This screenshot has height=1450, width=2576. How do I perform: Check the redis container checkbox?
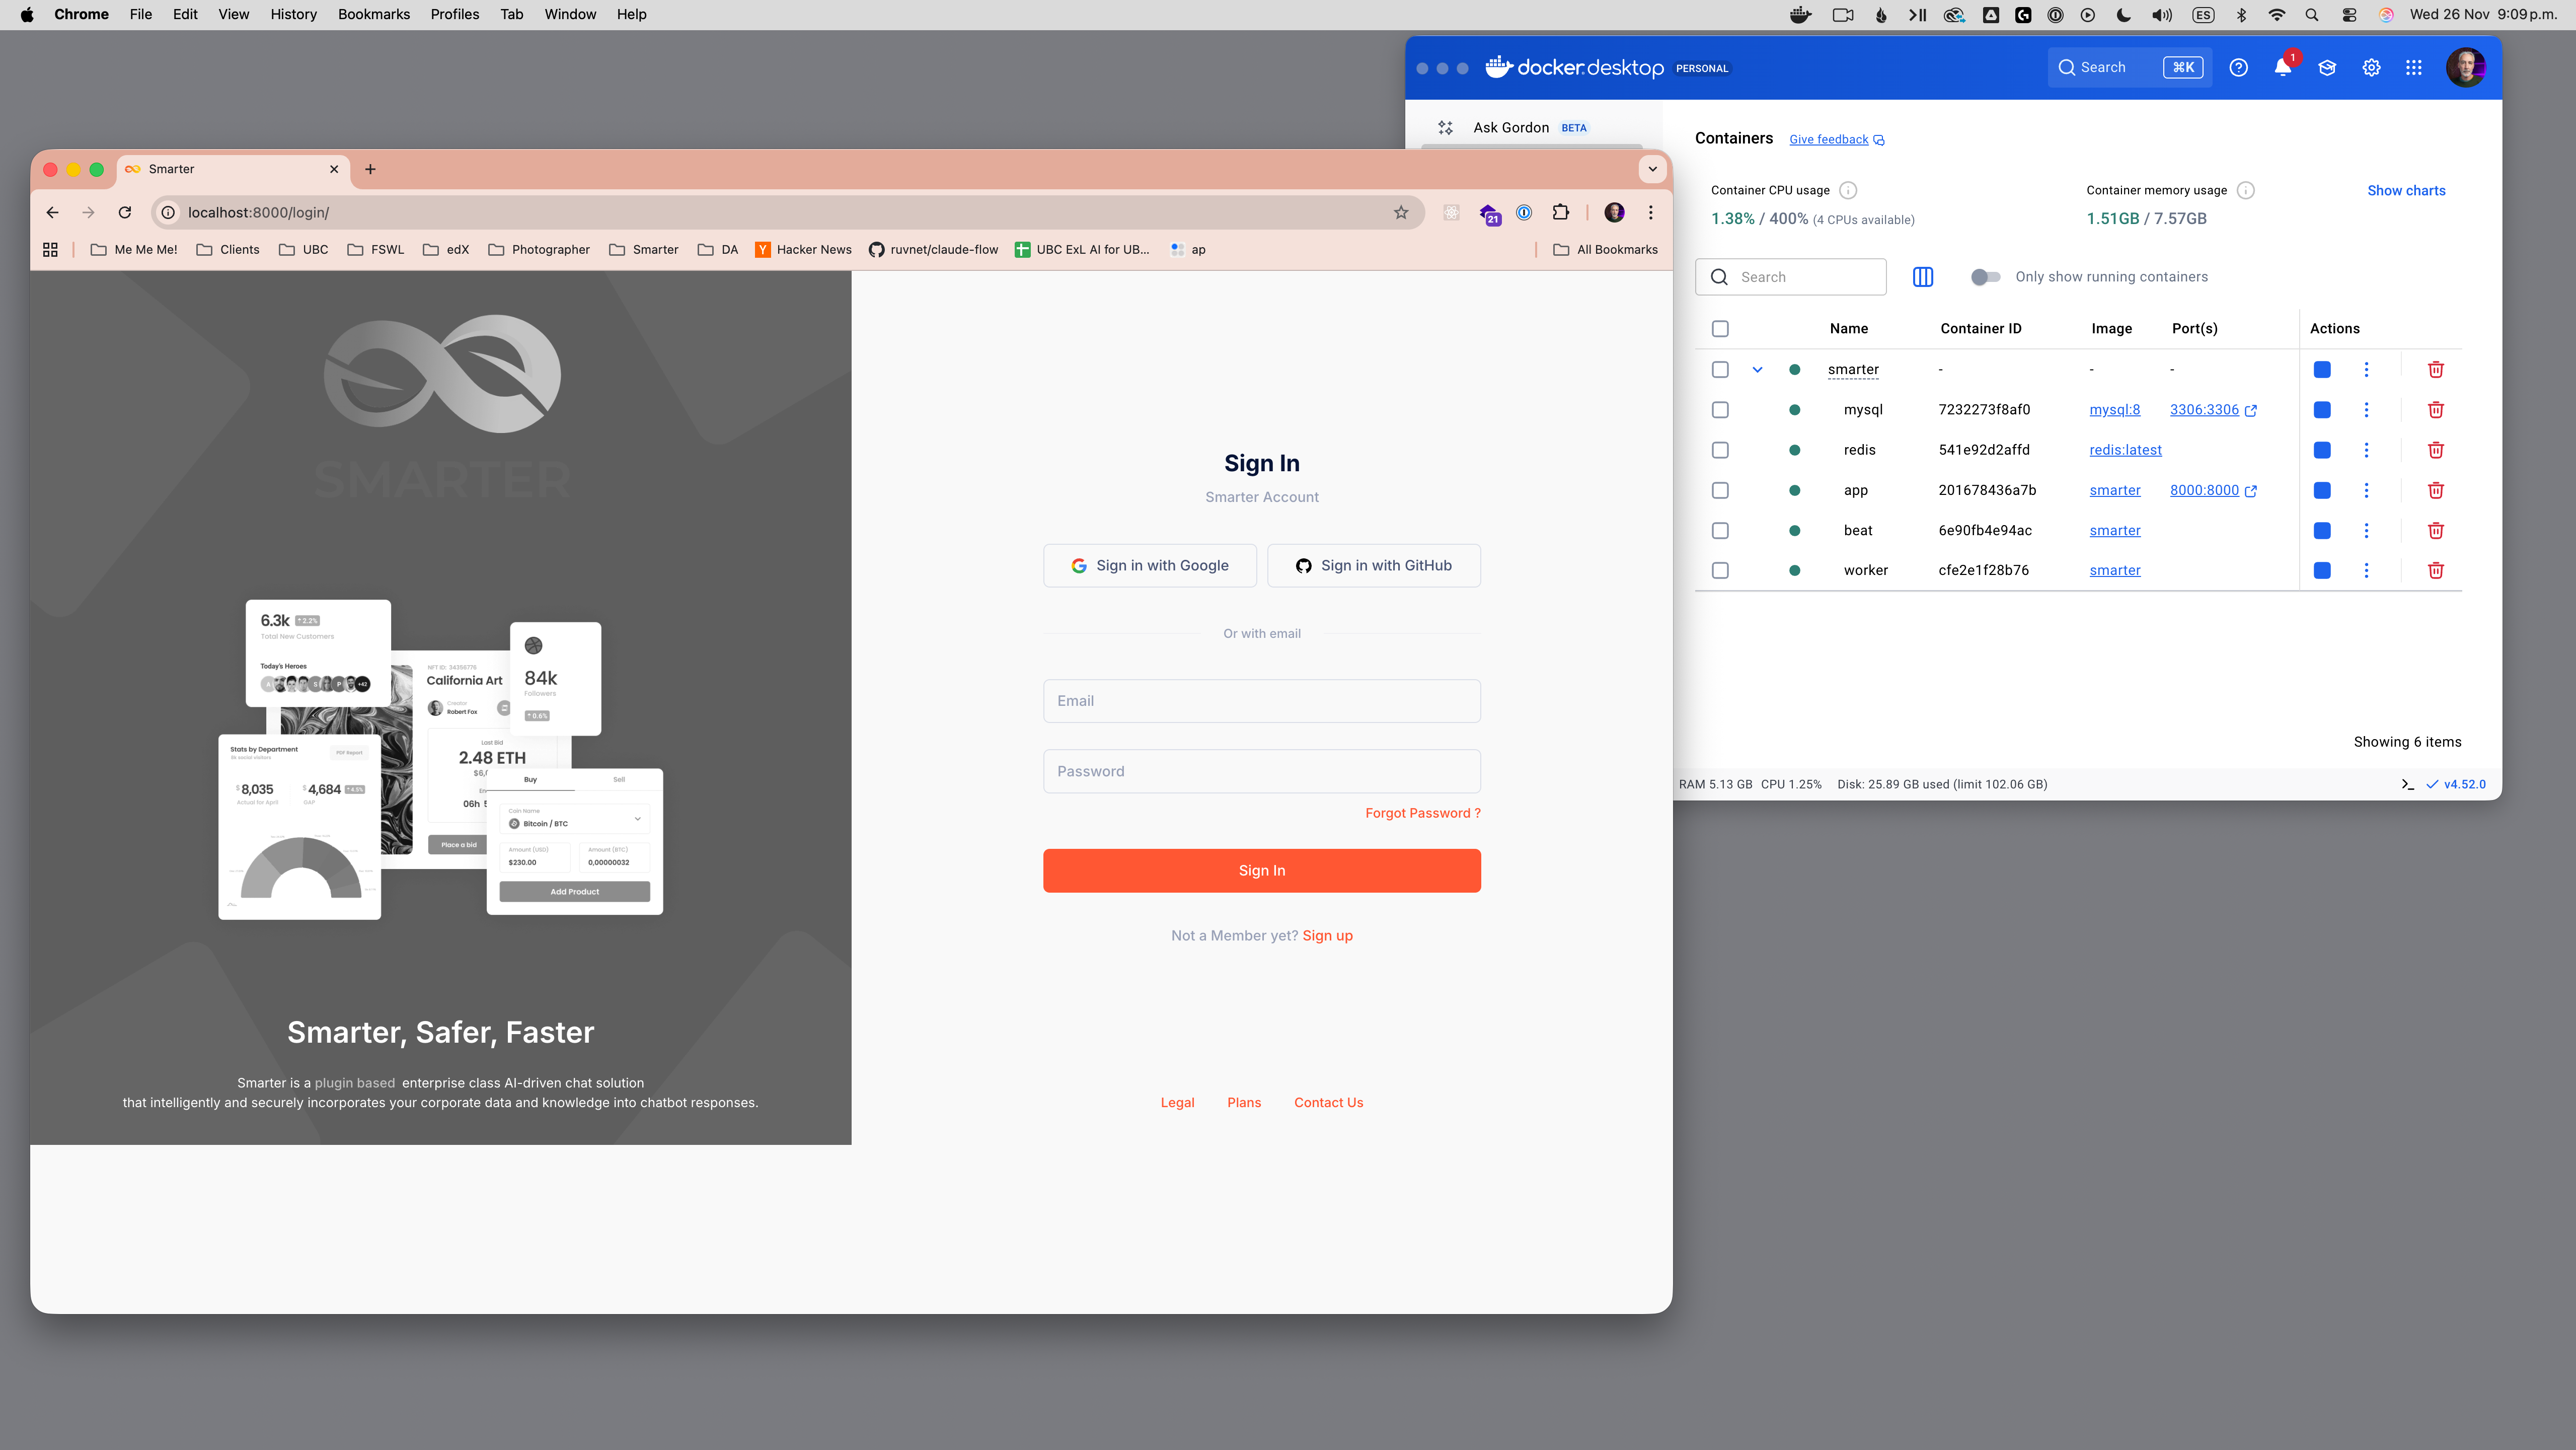(1720, 450)
